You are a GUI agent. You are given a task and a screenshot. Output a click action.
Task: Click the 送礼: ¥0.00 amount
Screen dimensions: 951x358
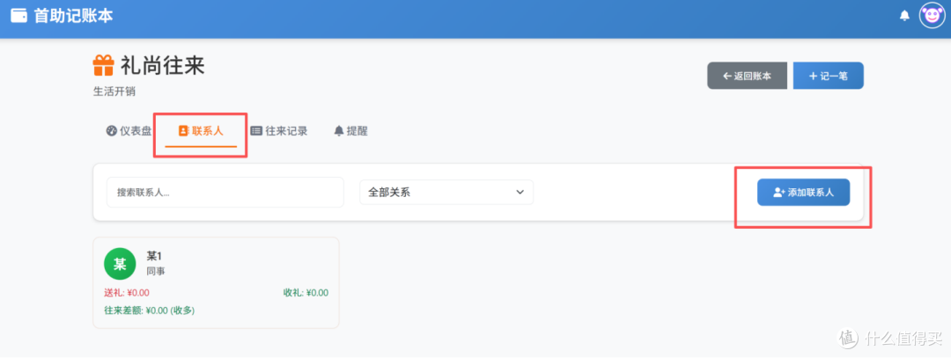point(127,293)
